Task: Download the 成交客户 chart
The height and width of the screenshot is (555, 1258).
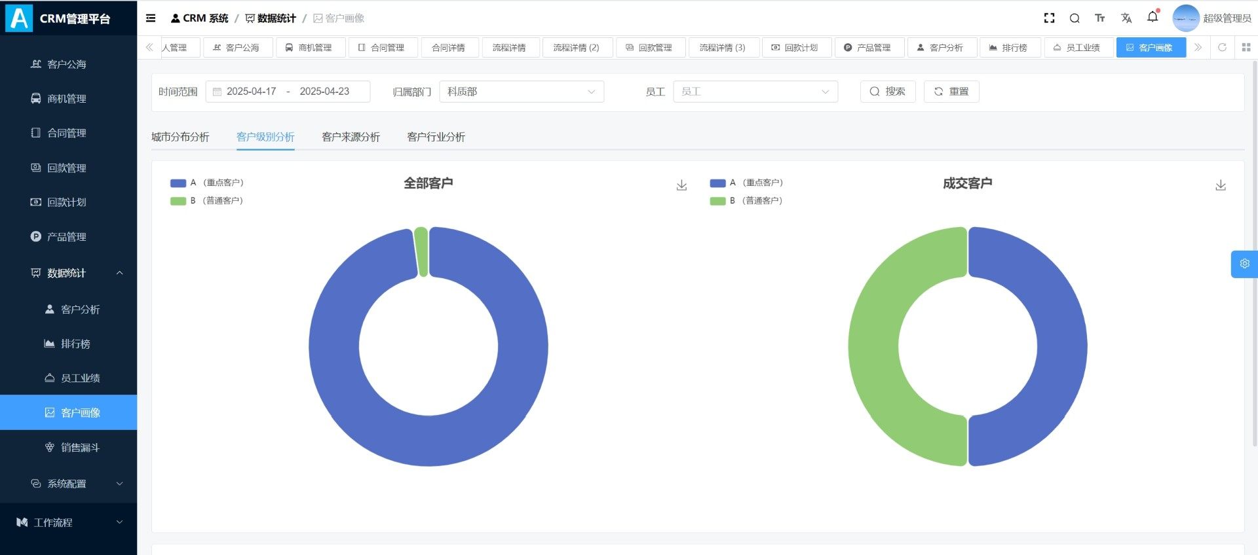Action: click(1221, 185)
